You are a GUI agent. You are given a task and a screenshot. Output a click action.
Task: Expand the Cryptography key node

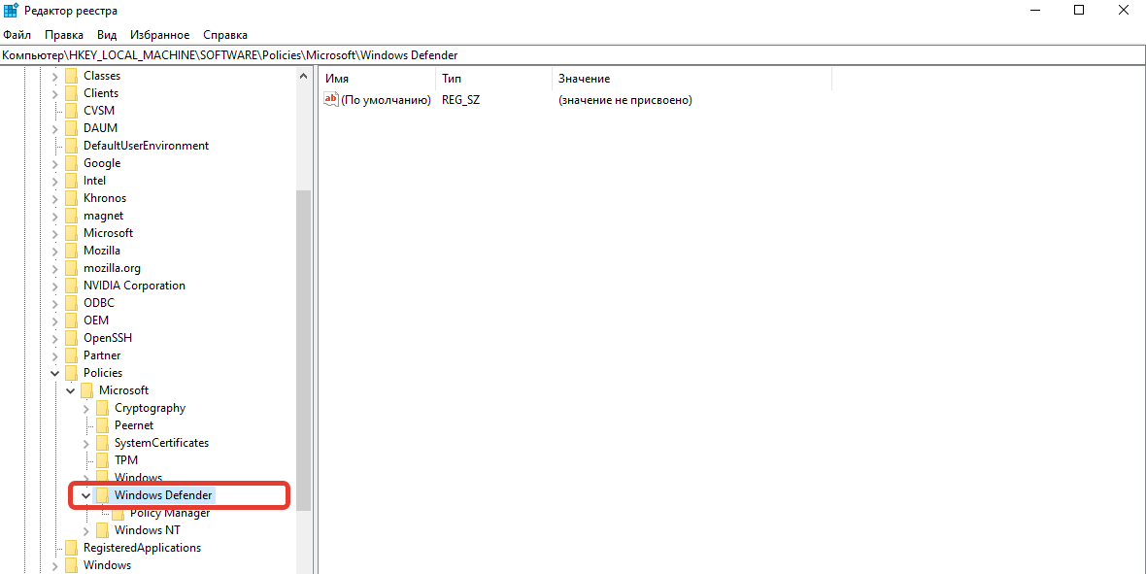coord(86,408)
